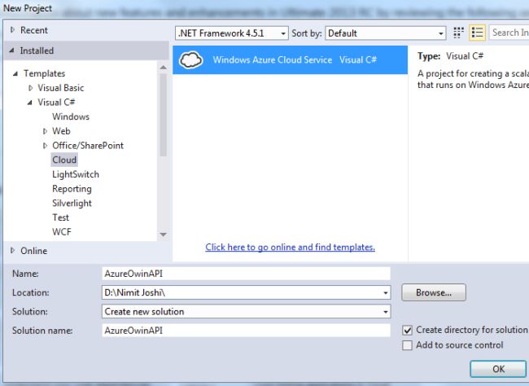Select Windows Azure Cloud Service template
This screenshot has height=386, width=529.
(x=291, y=59)
